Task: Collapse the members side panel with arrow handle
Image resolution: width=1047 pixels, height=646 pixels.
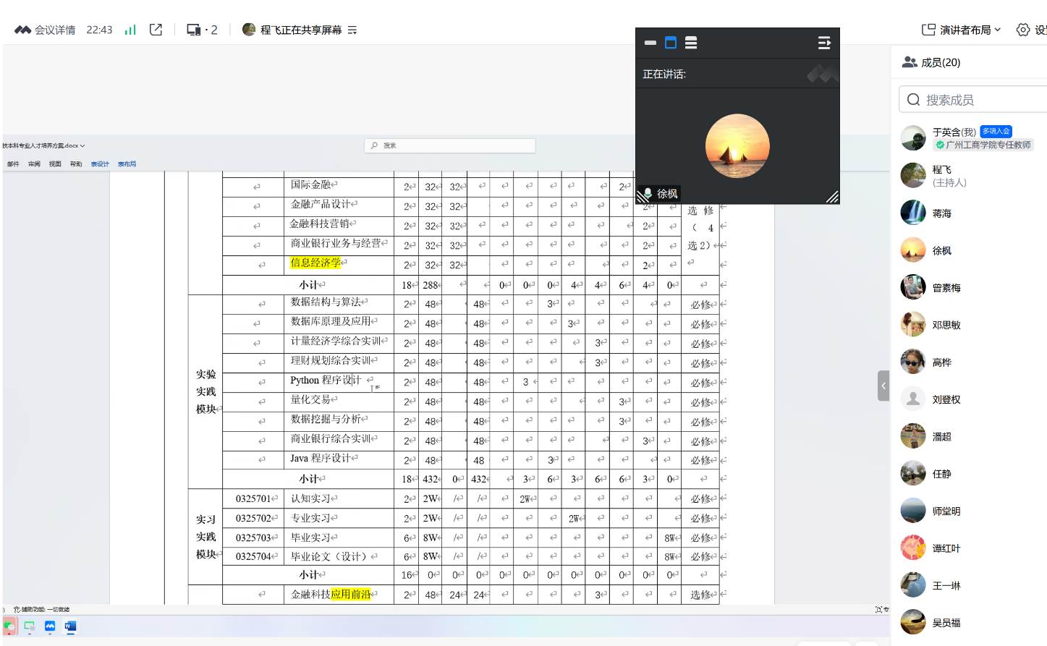Action: pos(883,386)
